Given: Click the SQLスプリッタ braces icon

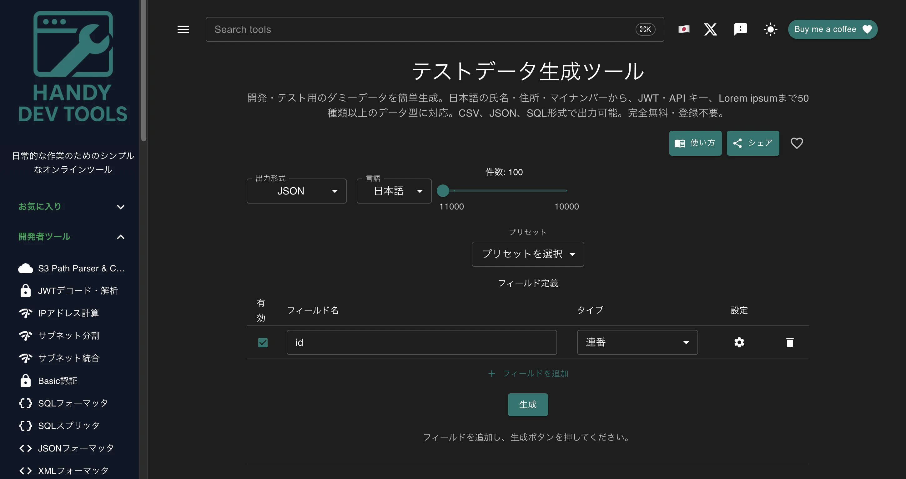Looking at the screenshot, I should (25, 426).
